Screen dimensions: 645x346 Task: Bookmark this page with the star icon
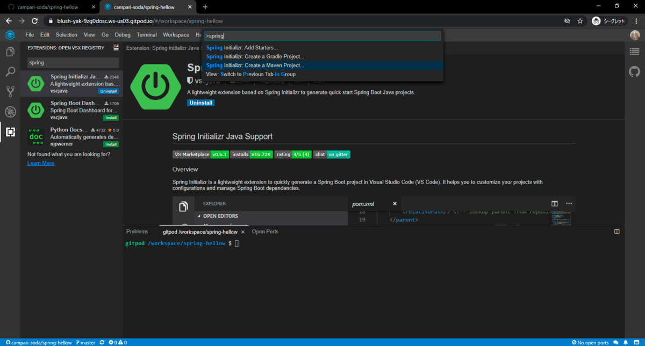point(580,21)
